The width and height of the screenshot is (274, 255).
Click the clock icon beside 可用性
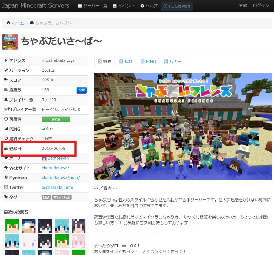pyautogui.click(x=6, y=119)
